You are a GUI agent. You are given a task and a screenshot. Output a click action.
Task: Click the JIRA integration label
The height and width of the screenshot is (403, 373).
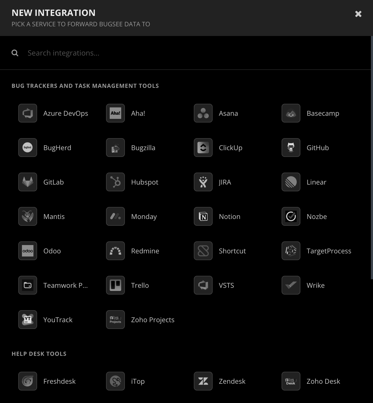(x=225, y=182)
